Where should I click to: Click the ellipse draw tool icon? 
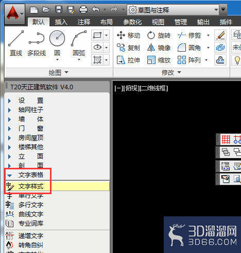click(x=97, y=47)
